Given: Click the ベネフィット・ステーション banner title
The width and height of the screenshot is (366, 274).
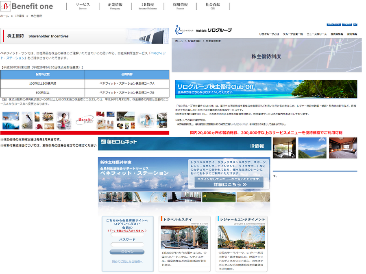Looking at the screenshot, I should (x=134, y=173).
